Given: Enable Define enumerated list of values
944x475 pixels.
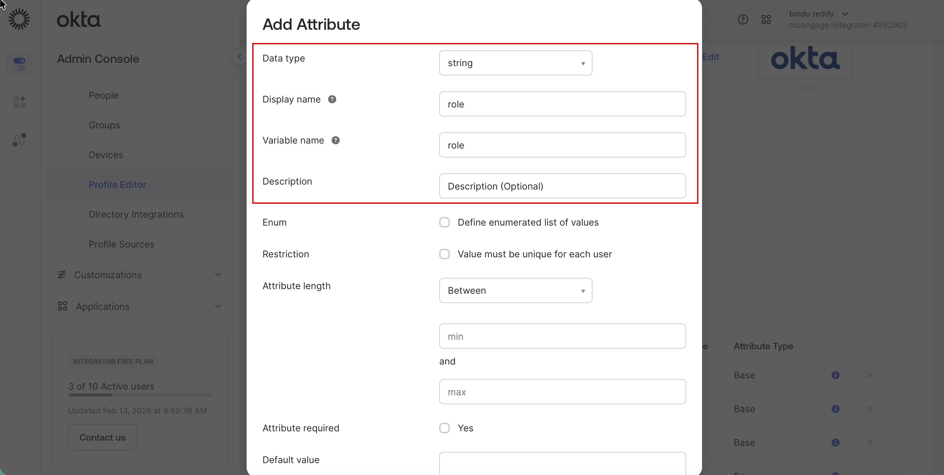Looking at the screenshot, I should (x=444, y=222).
